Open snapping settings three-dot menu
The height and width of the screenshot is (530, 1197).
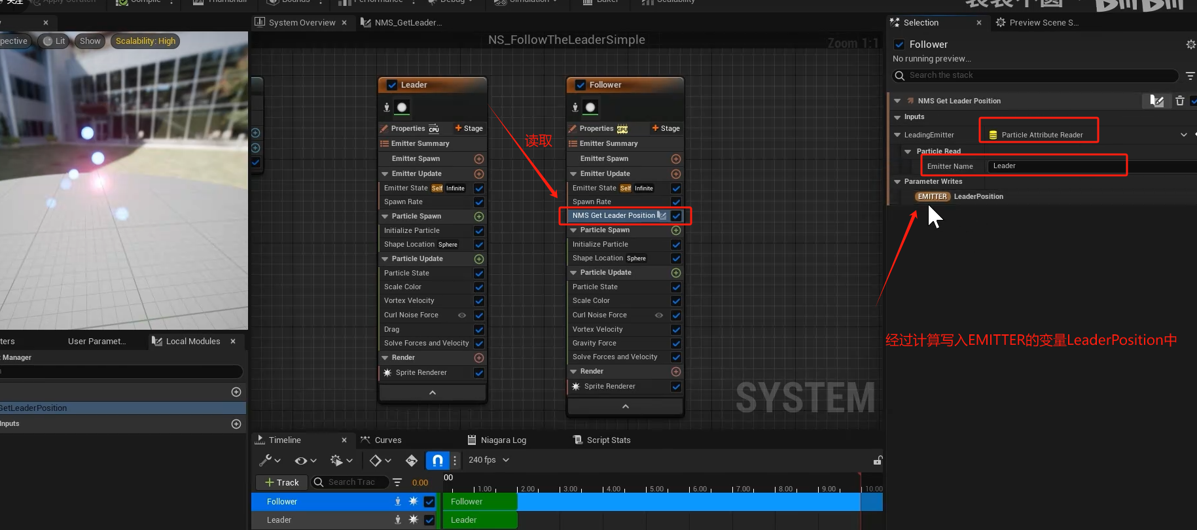[x=455, y=461]
